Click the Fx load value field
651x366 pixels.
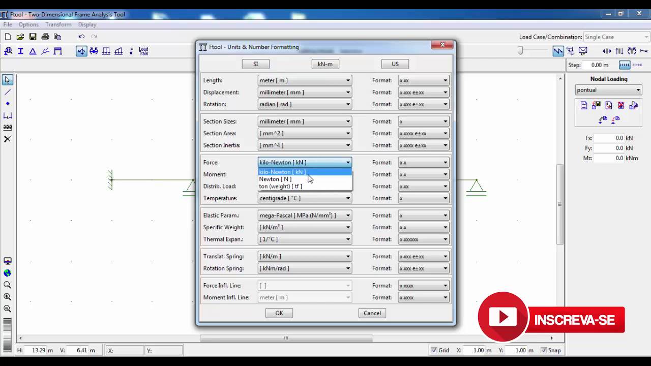coord(609,138)
